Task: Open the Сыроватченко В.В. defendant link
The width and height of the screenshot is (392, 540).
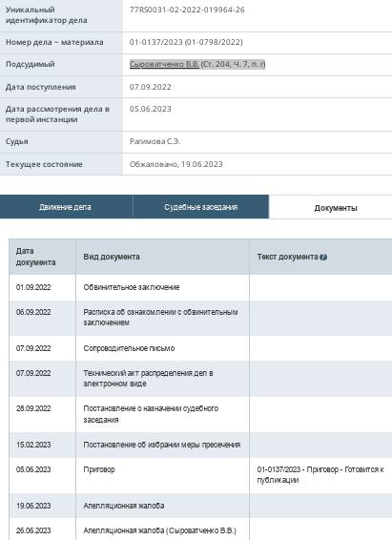Action: (164, 64)
